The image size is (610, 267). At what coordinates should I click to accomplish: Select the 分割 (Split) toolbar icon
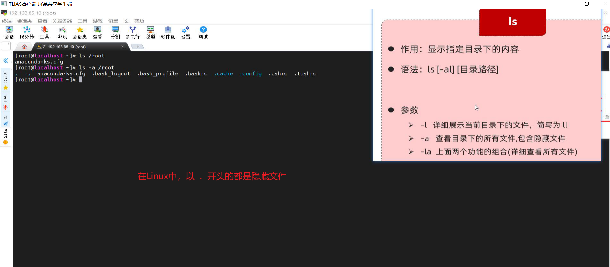115,33
